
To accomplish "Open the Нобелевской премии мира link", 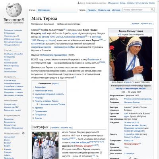I will (54, 55).
